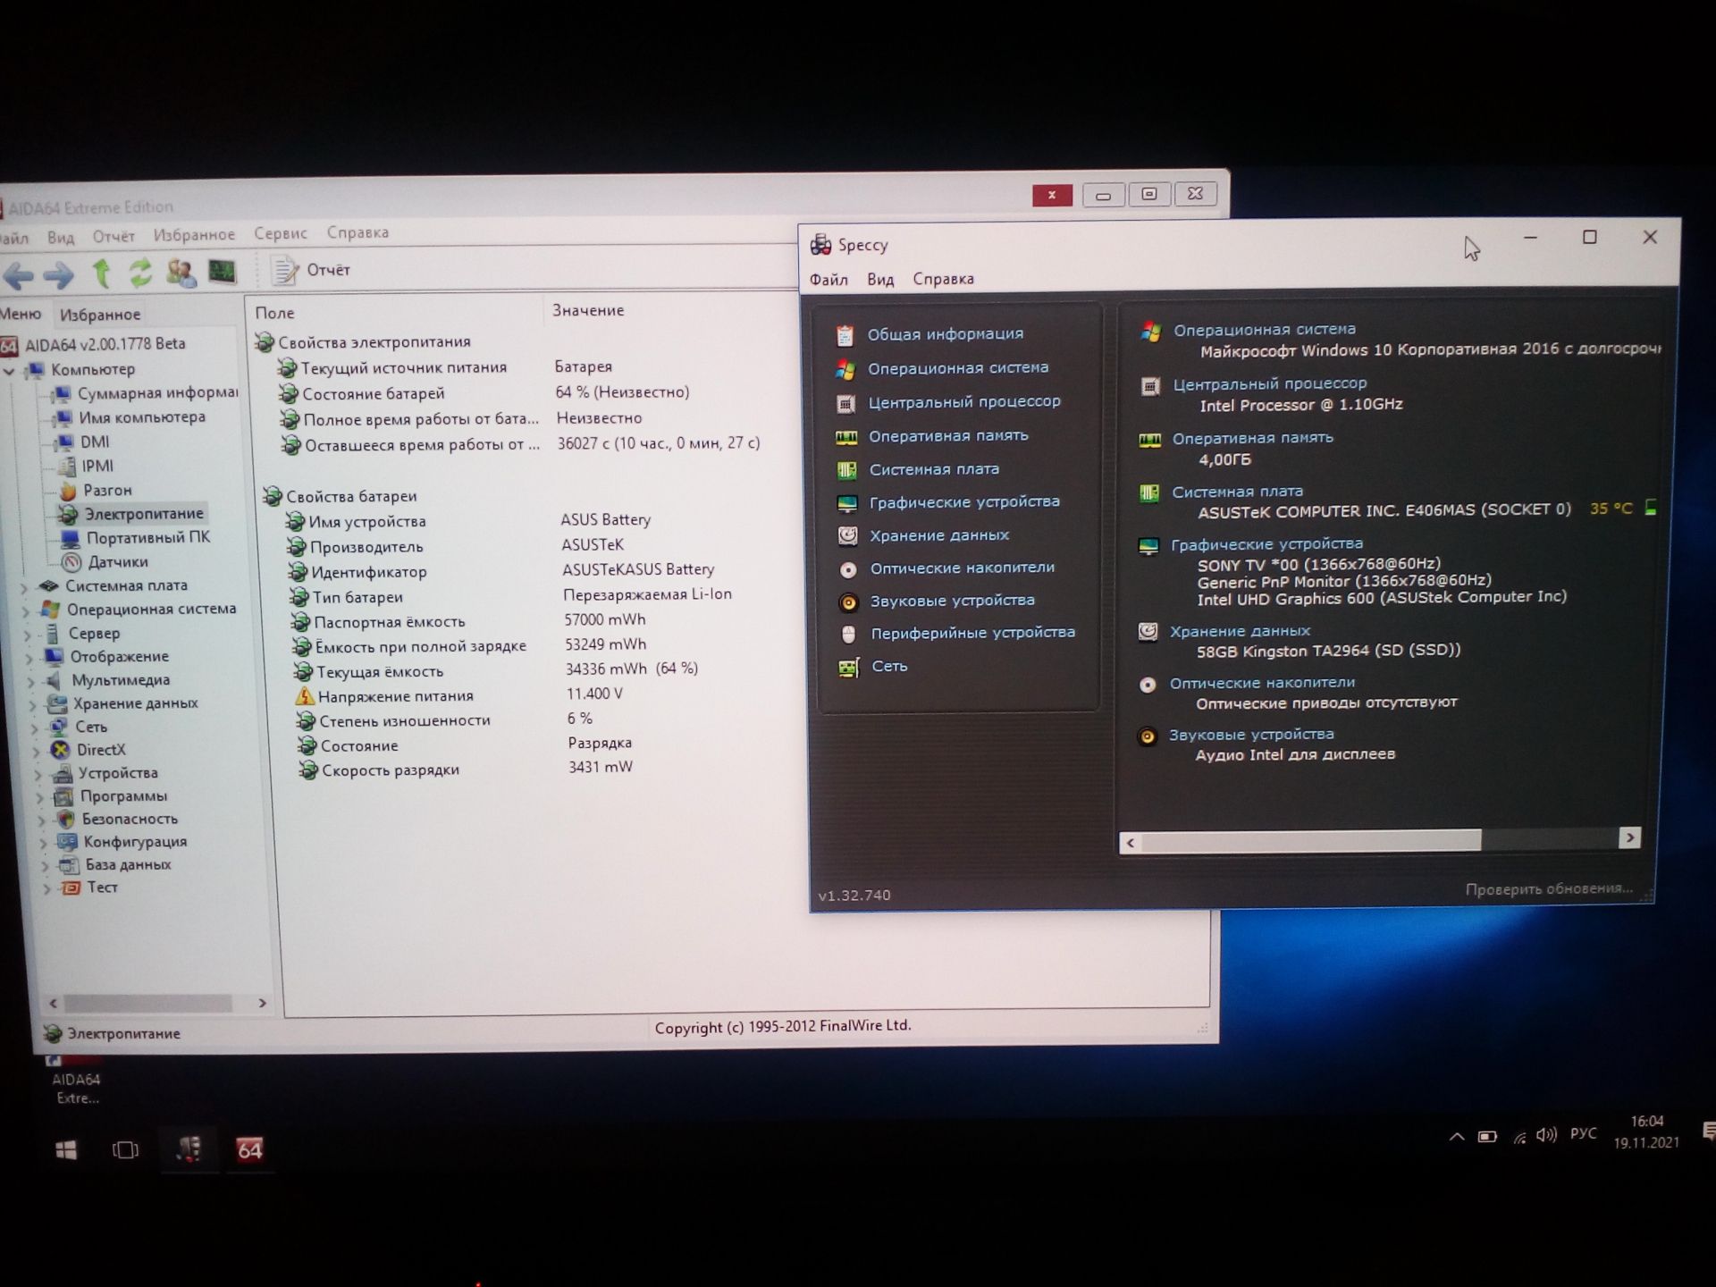Click the AIDA64 Refresh toolbar icon
This screenshot has height=1287, width=1716.
(140, 273)
